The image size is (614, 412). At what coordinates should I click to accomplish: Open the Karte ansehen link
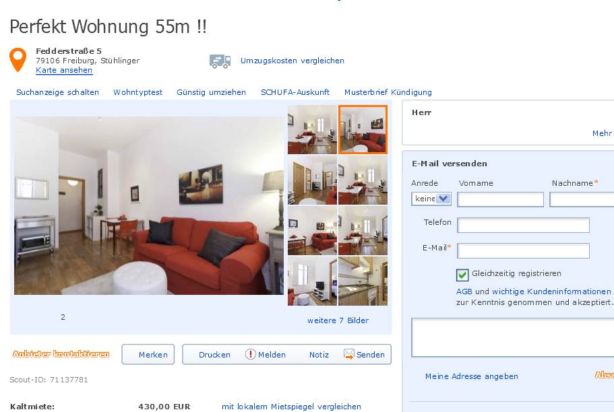64,71
